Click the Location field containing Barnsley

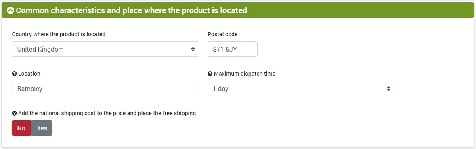tap(106, 89)
